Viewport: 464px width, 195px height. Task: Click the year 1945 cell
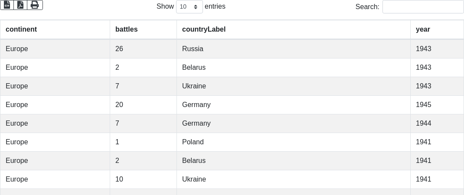(x=423, y=105)
